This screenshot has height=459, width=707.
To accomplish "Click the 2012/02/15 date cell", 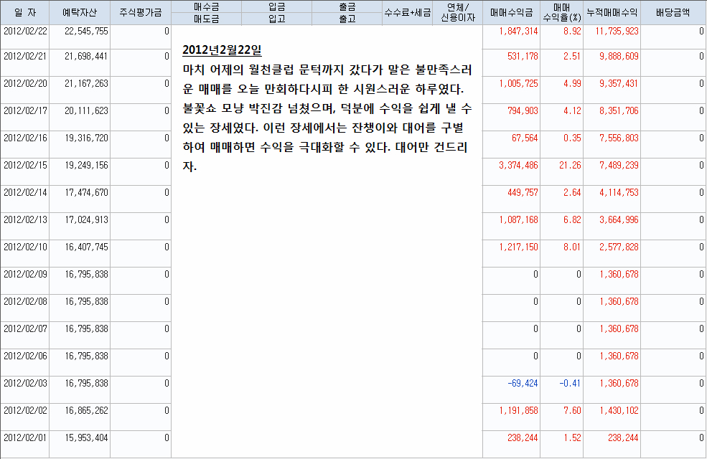I will (24, 165).
